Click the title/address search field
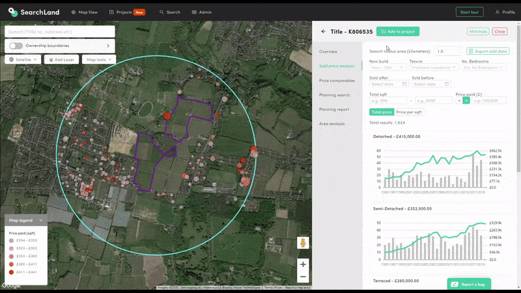 (59, 31)
